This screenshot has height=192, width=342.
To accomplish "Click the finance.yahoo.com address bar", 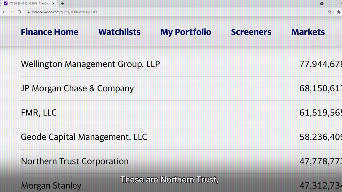I will tap(114, 12).
